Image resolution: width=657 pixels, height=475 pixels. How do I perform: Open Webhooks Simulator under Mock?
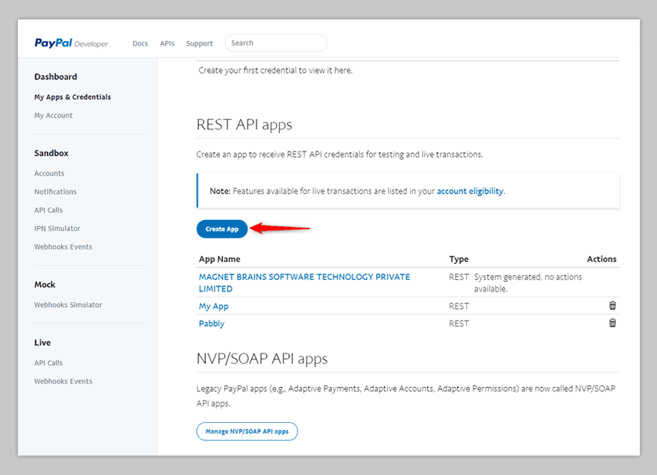pos(68,305)
